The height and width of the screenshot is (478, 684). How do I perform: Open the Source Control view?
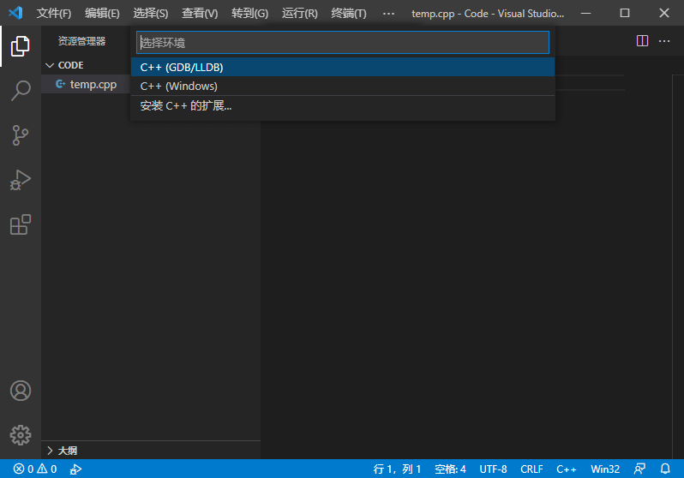pyautogui.click(x=20, y=135)
